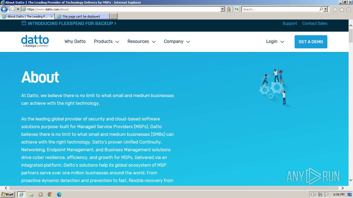Click the Company chevron arrow
353x198 pixels.
click(x=188, y=42)
